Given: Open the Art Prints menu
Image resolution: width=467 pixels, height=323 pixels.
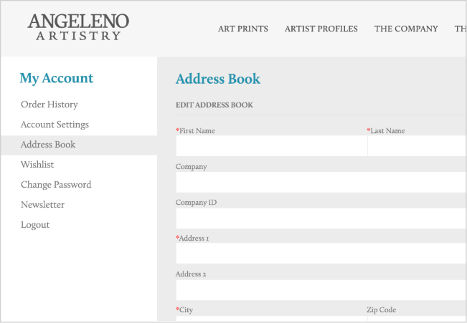Looking at the screenshot, I should [x=243, y=29].
